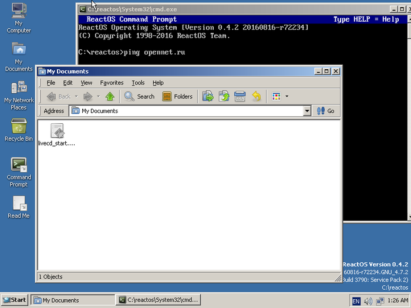Click the Start button
Screen dimensions: 411x308
tap(15, 300)
